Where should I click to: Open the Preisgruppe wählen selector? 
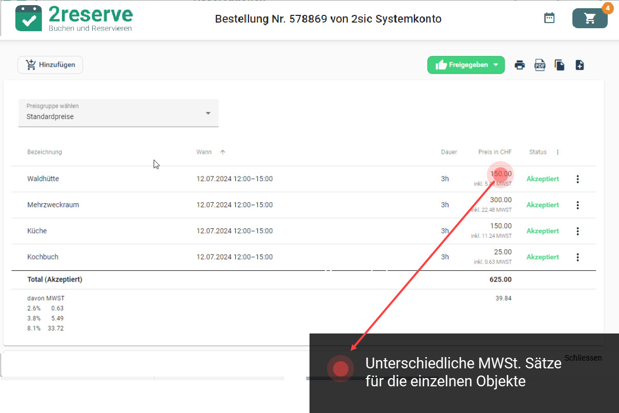click(118, 113)
